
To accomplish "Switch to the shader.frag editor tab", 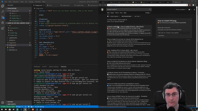I will pyautogui.click(x=80, y=5).
